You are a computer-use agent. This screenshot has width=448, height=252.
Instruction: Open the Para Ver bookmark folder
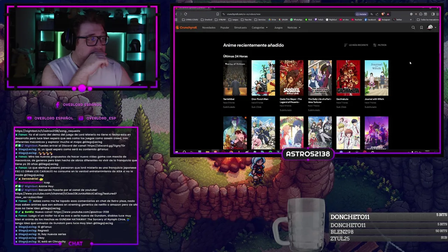point(246,20)
